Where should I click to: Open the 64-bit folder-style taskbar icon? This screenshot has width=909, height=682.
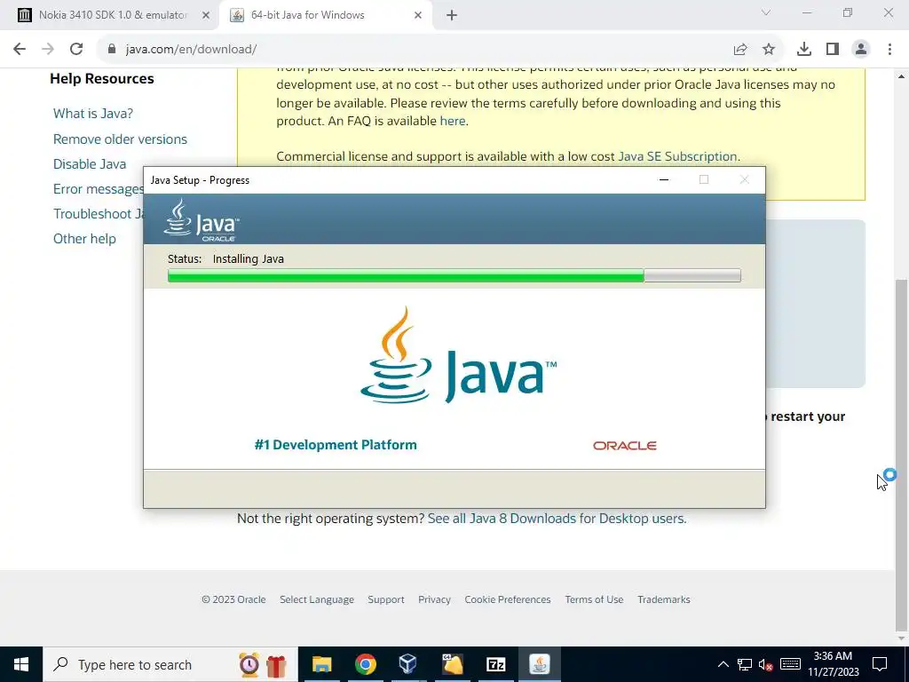point(452,664)
